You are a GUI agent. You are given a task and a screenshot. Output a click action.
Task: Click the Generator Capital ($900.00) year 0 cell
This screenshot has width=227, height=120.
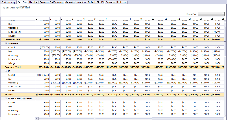[x=42, y=48]
